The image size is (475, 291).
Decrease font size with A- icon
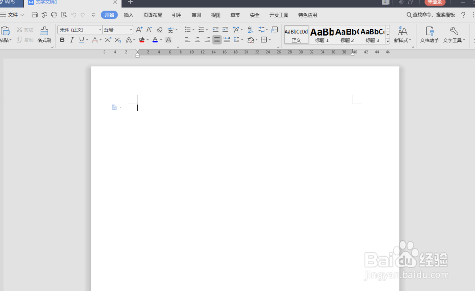[x=149, y=29]
